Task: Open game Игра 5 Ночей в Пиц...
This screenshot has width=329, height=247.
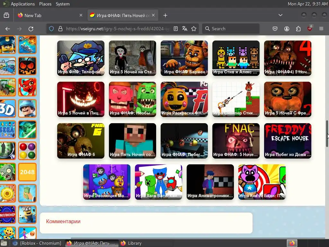Action: (x=81, y=99)
